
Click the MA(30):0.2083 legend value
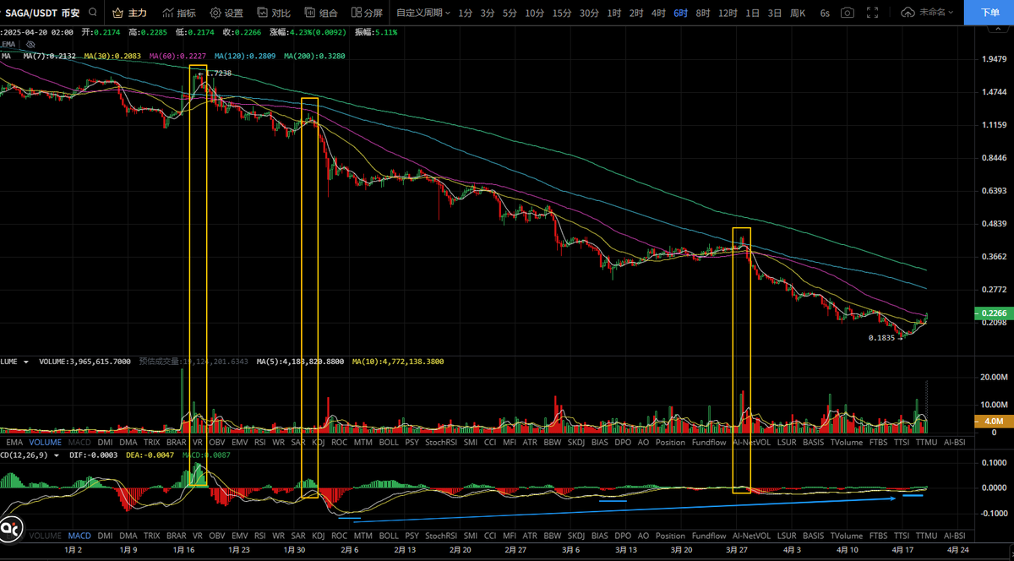click(x=112, y=56)
